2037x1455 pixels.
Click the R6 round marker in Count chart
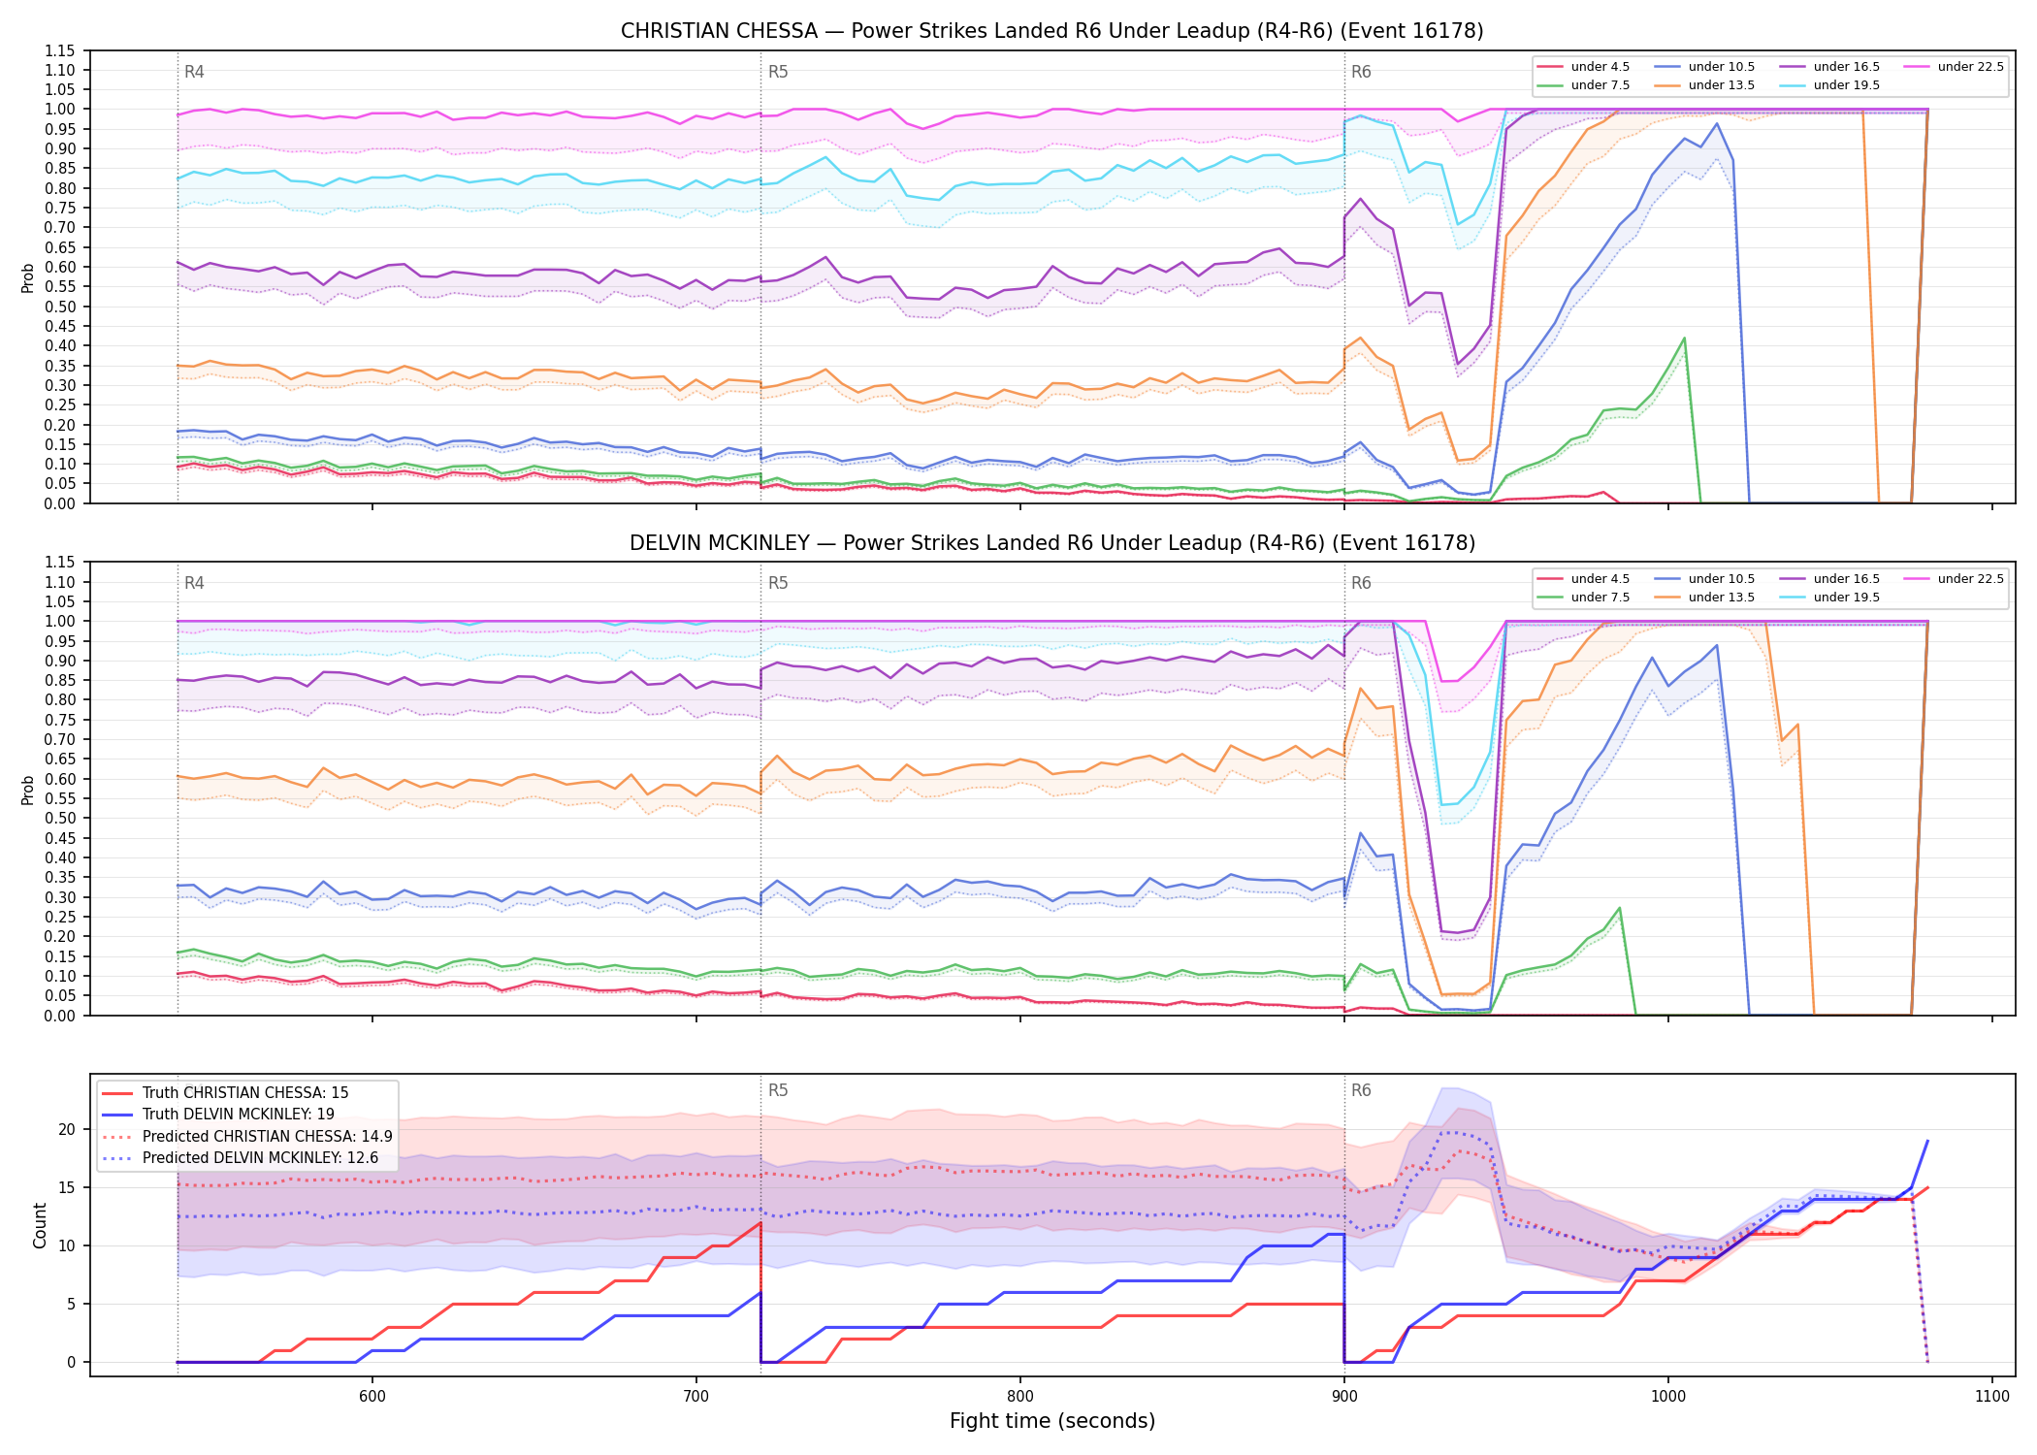(1361, 1090)
